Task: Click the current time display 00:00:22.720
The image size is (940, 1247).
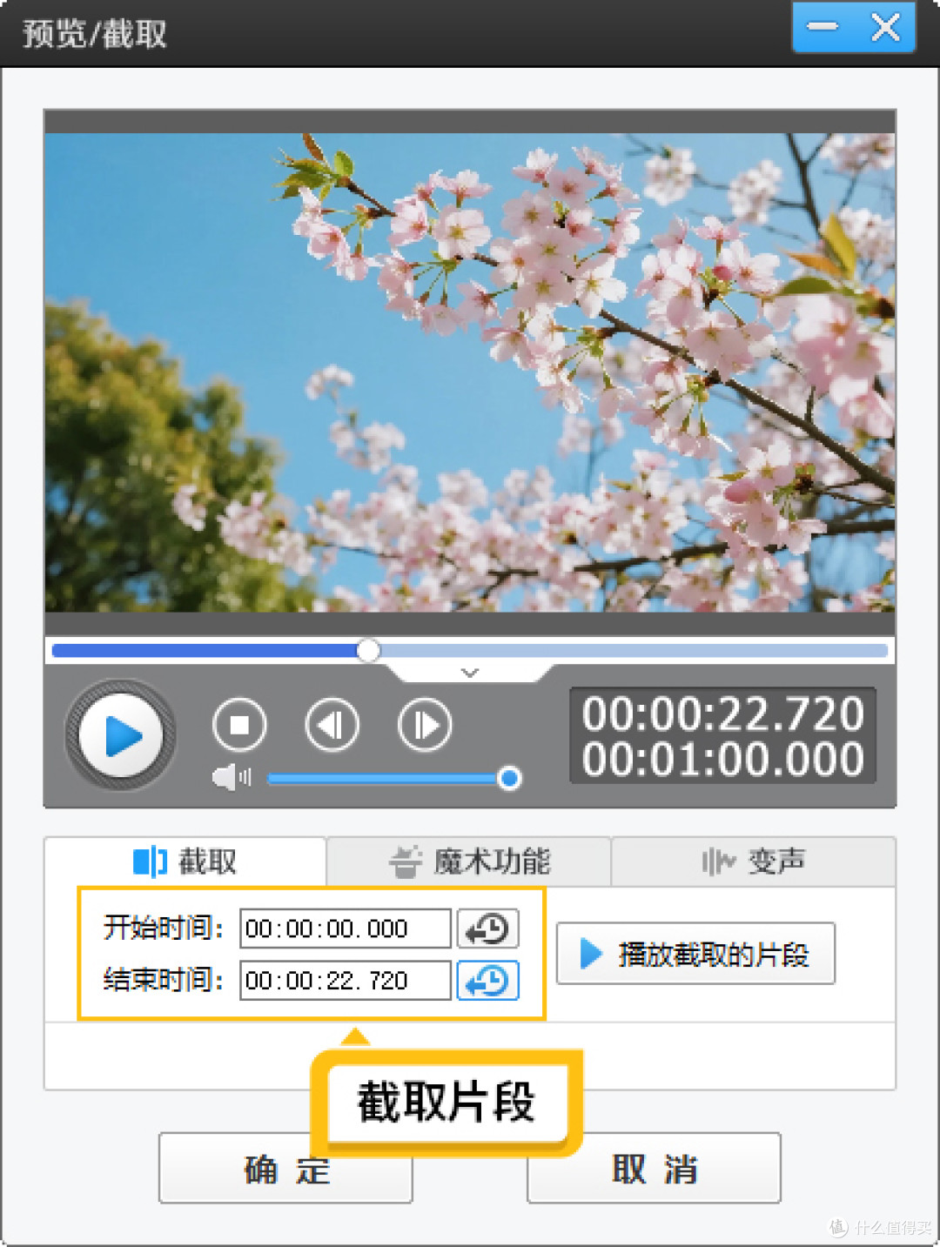Action: [x=722, y=714]
